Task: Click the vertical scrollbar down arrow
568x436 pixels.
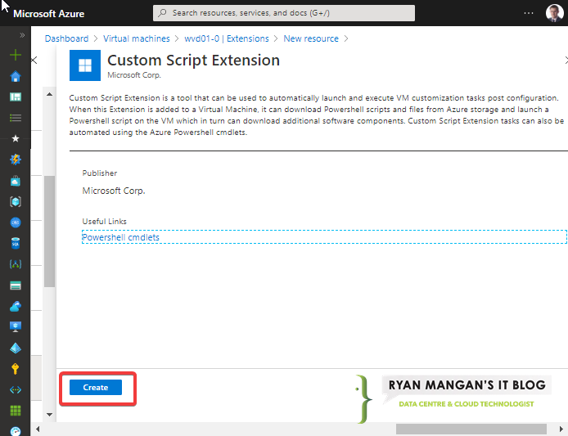Action: tap(50, 414)
